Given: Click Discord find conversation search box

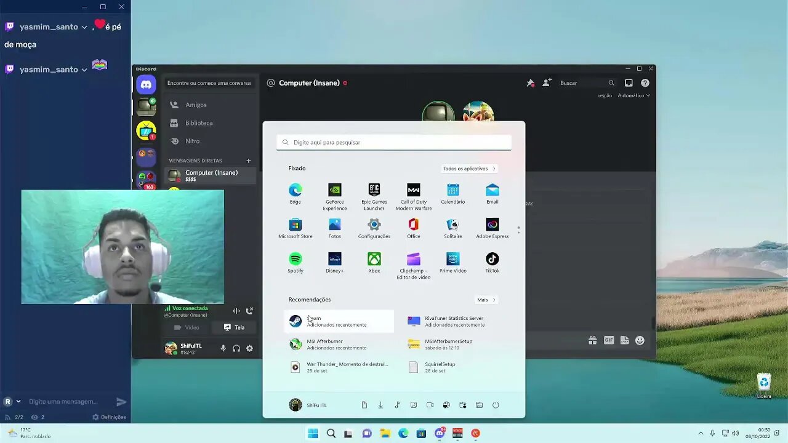Looking at the screenshot, I should click(209, 83).
